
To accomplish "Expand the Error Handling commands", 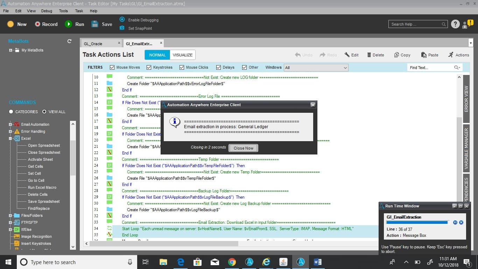I will pos(10,131).
